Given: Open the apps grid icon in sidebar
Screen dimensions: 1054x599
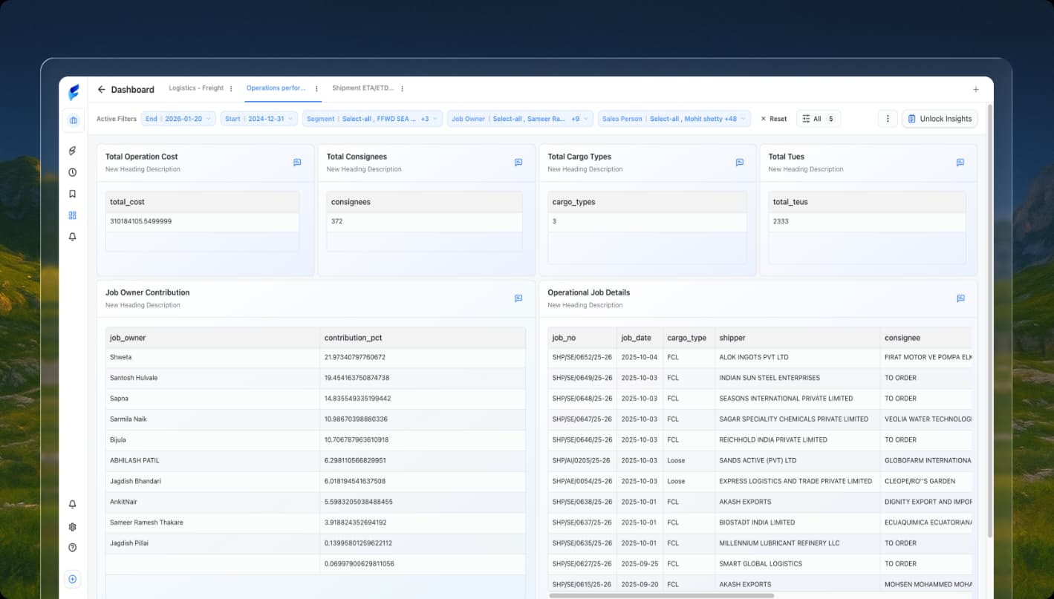Looking at the screenshot, I should click(x=72, y=215).
